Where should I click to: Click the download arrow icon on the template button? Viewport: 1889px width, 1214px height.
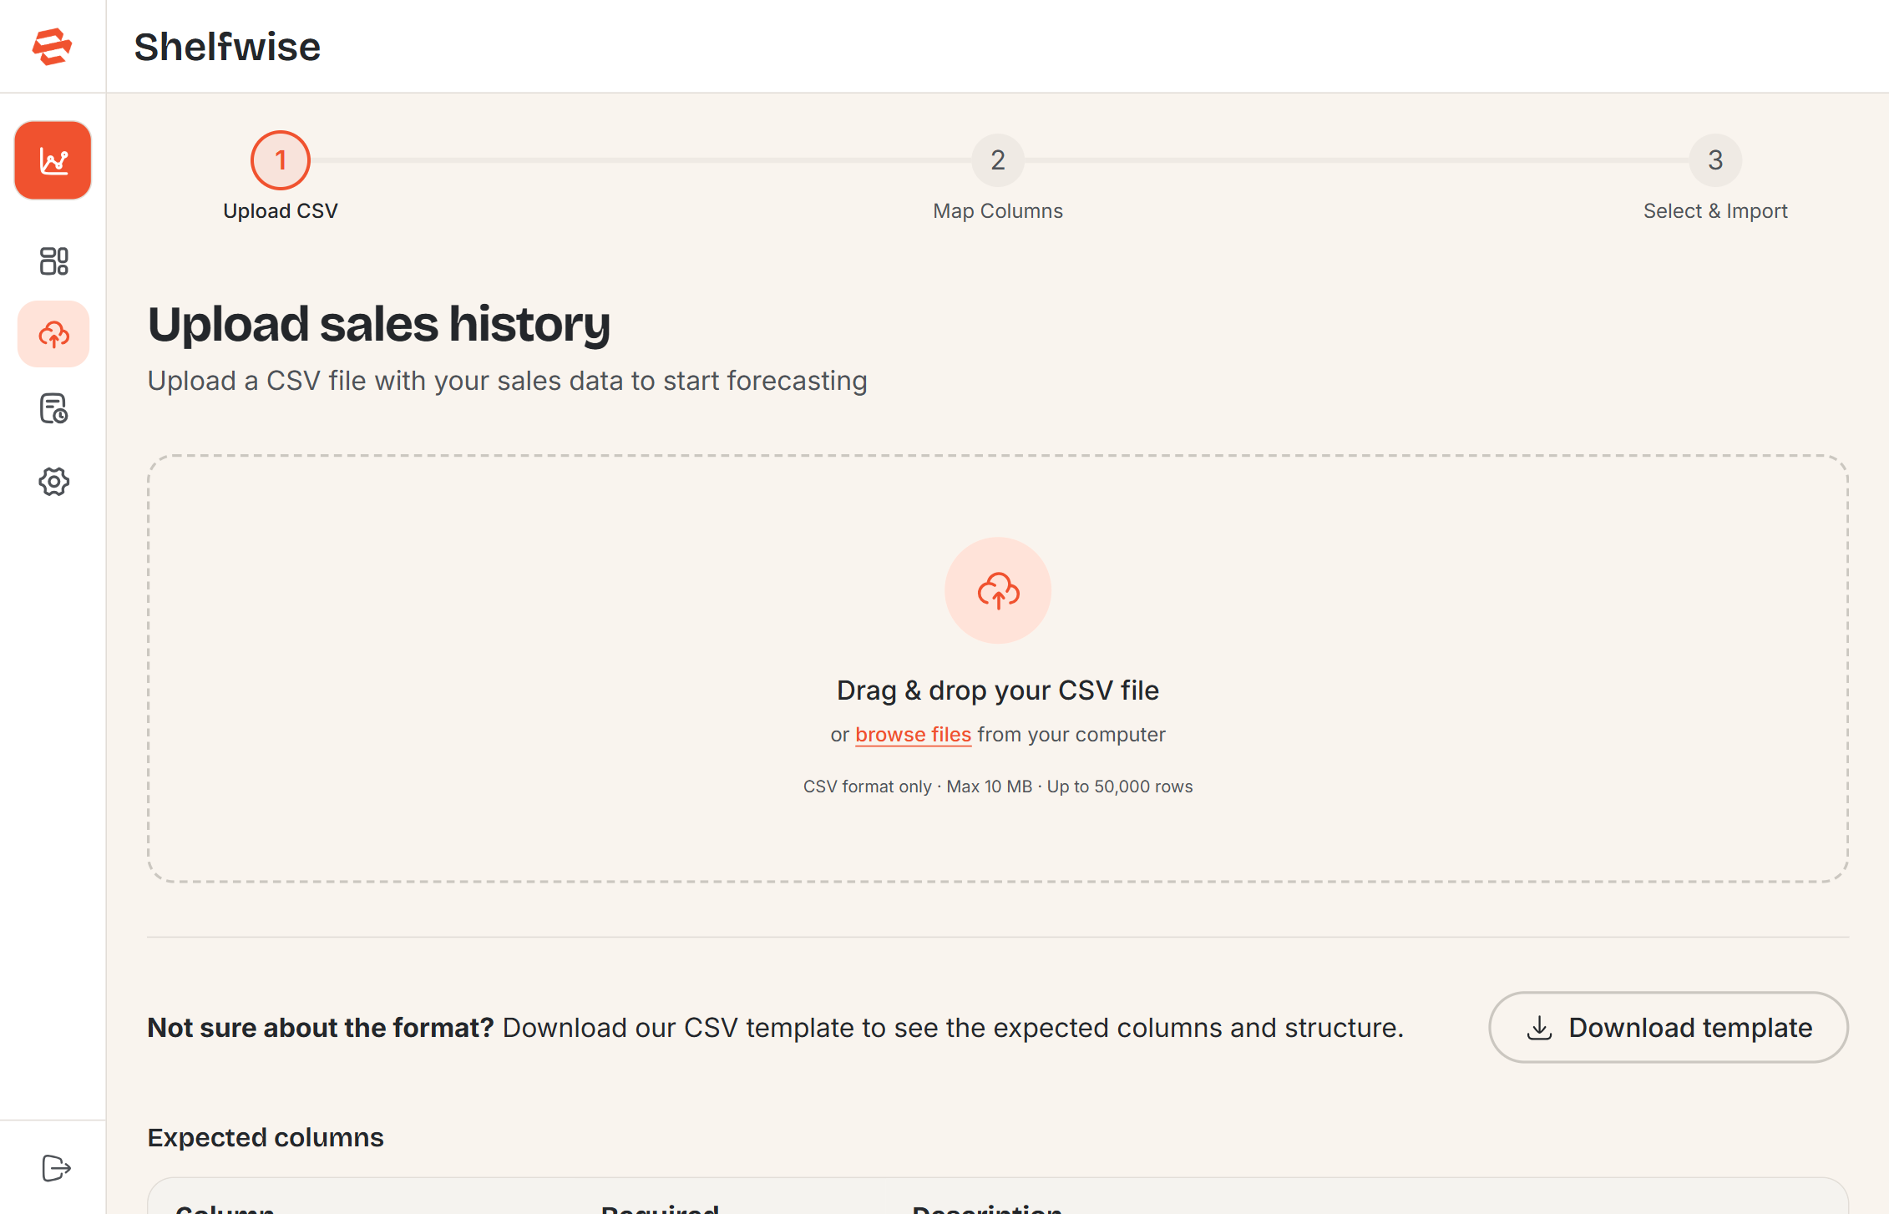pyautogui.click(x=1539, y=1028)
